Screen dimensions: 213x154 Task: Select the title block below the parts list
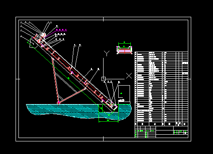click(x=161, y=132)
